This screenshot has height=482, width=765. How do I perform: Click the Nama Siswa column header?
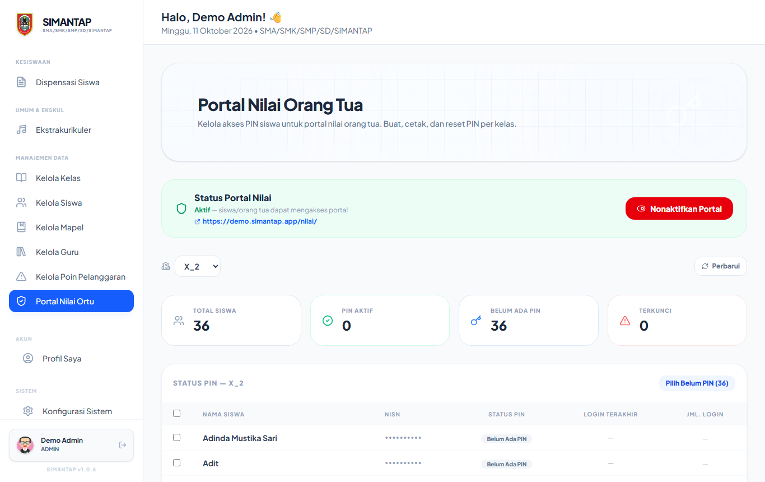pos(223,414)
